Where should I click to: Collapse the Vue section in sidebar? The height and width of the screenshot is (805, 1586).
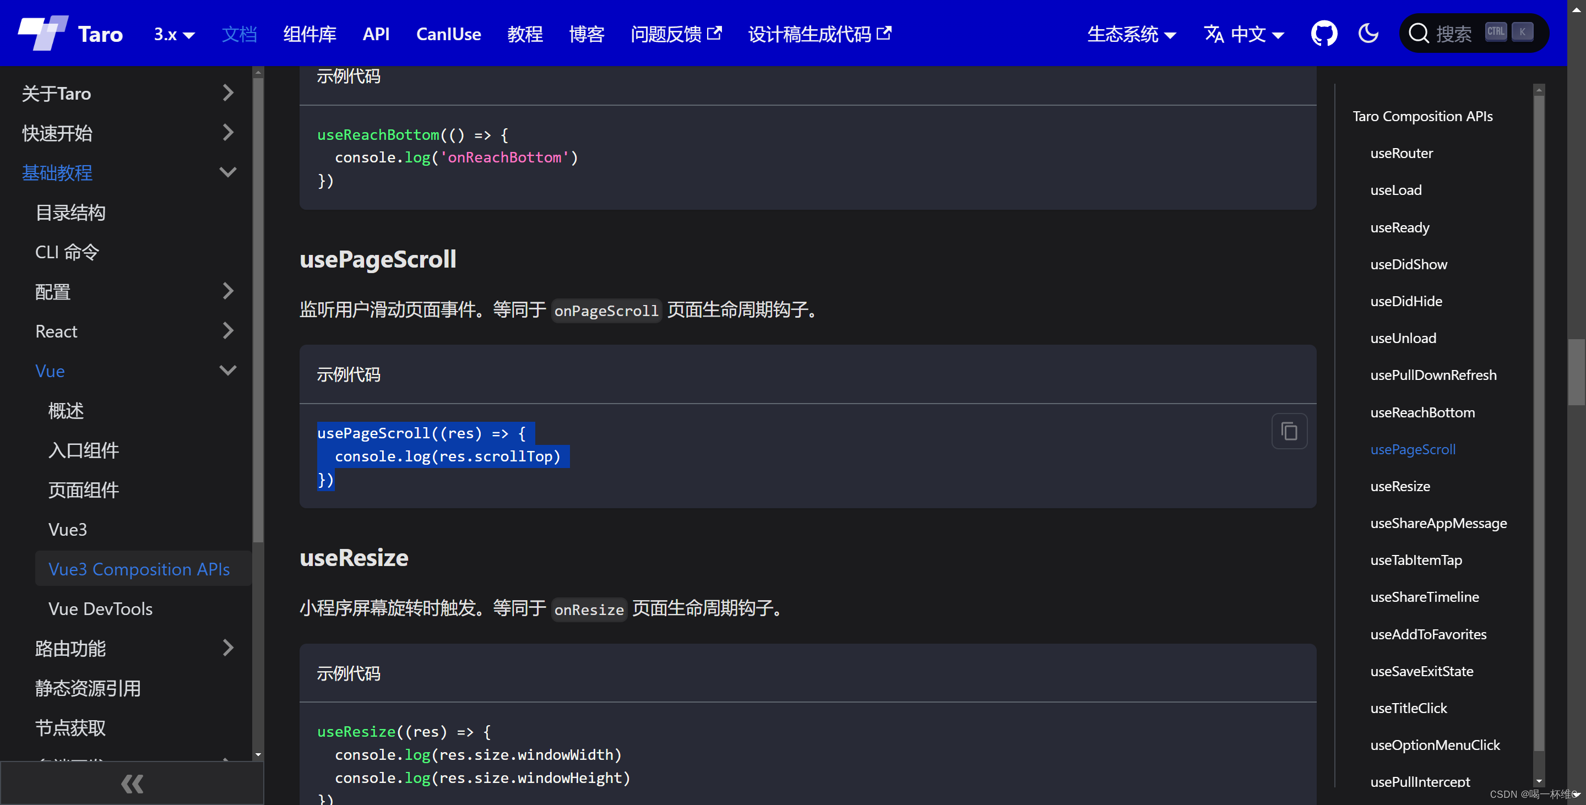click(x=227, y=371)
